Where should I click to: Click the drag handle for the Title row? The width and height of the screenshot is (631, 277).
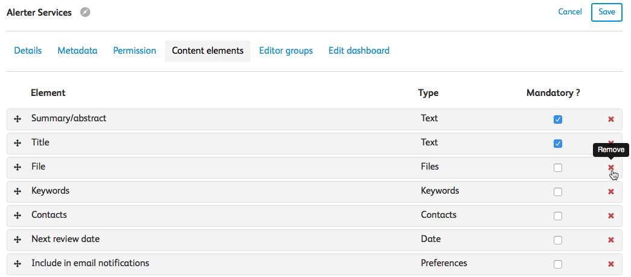18,144
